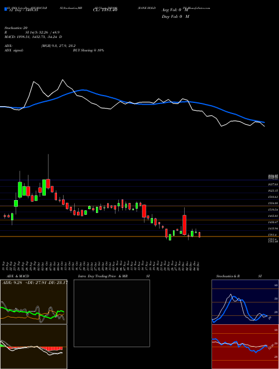Image resolution: width=279 pixels, height=369 pixels.
Task: Click the 'Avg Vol: 0 M' label
Action: 175,10
